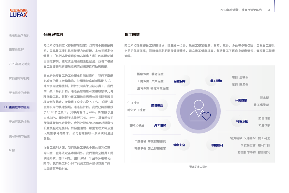Click the 保險保障 bubble in the diagram
Image resolution: width=289 pixels, height=193 pixels.
180,81
